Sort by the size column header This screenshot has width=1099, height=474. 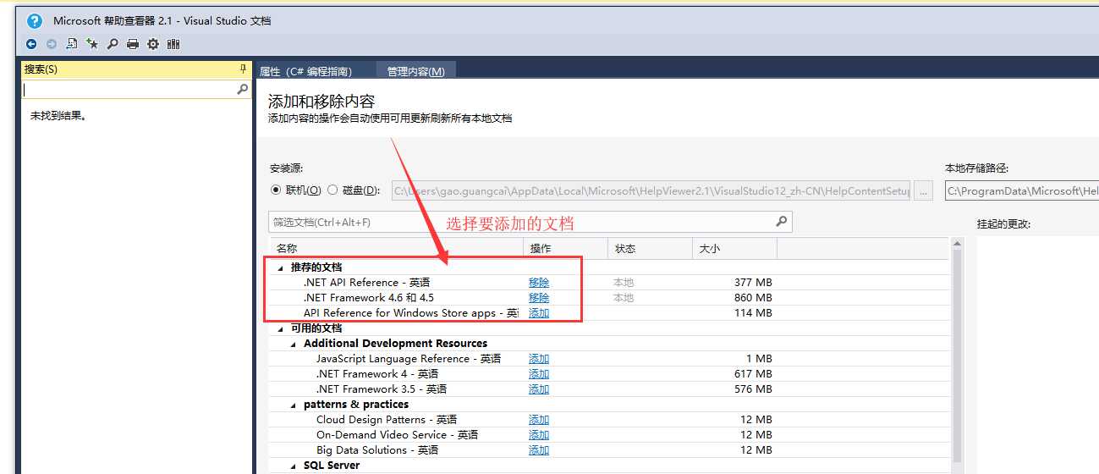734,249
